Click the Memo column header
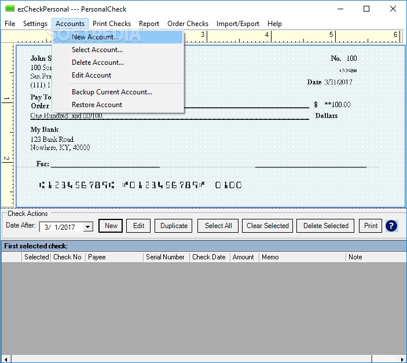 pos(302,257)
